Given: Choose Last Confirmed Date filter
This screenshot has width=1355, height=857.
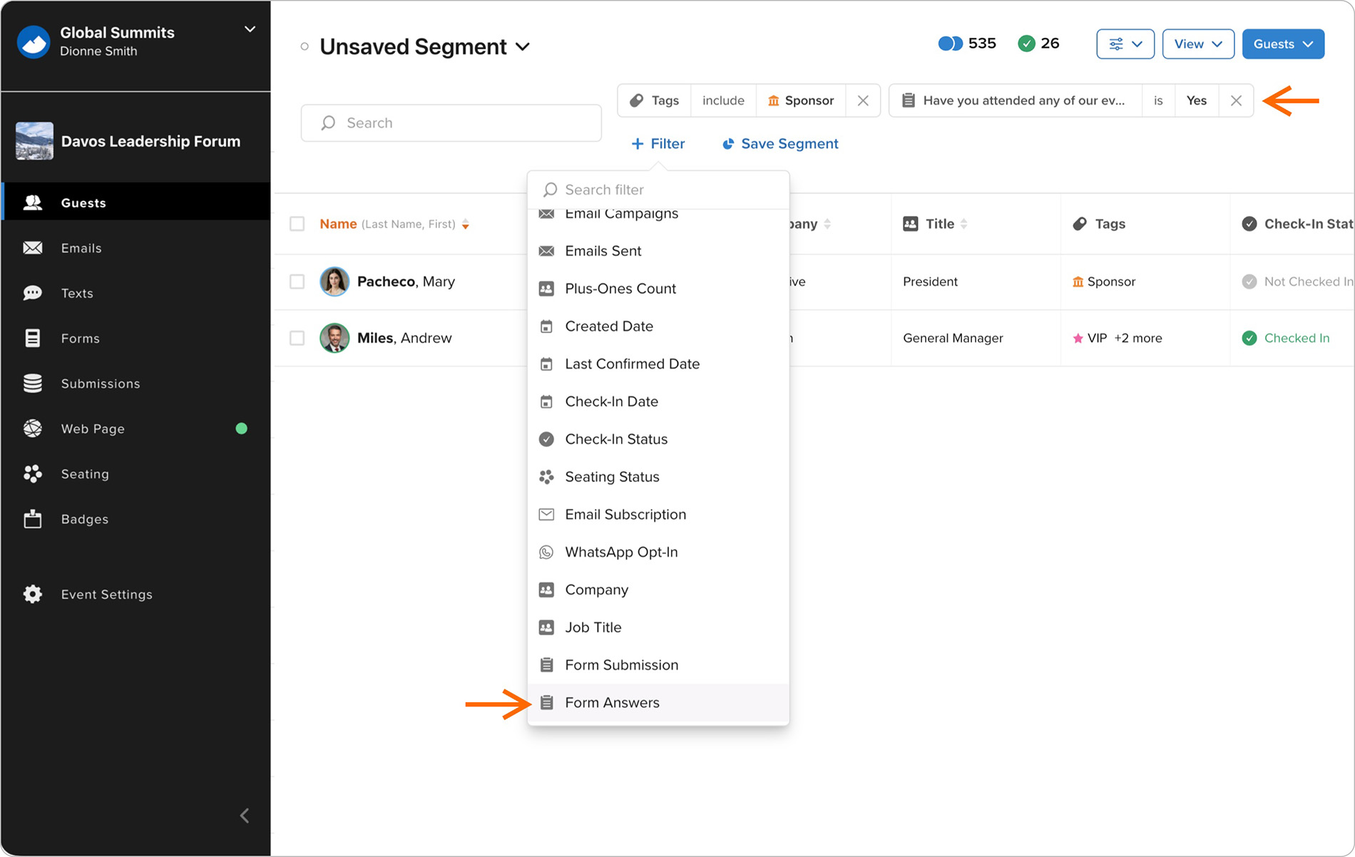Looking at the screenshot, I should point(658,364).
